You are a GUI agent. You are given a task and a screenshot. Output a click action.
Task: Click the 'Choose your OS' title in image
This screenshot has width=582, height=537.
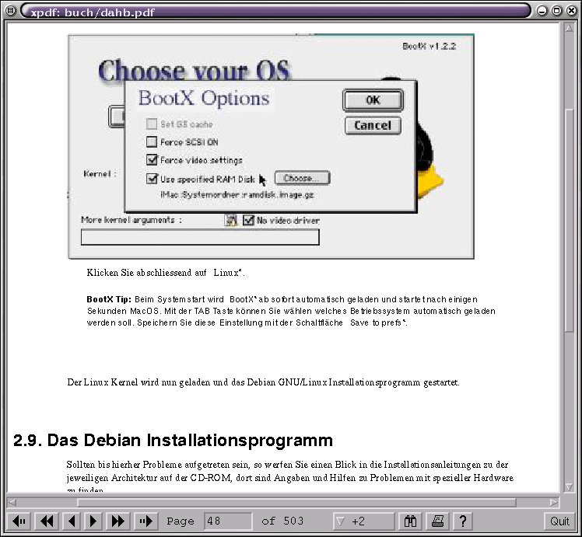click(194, 70)
